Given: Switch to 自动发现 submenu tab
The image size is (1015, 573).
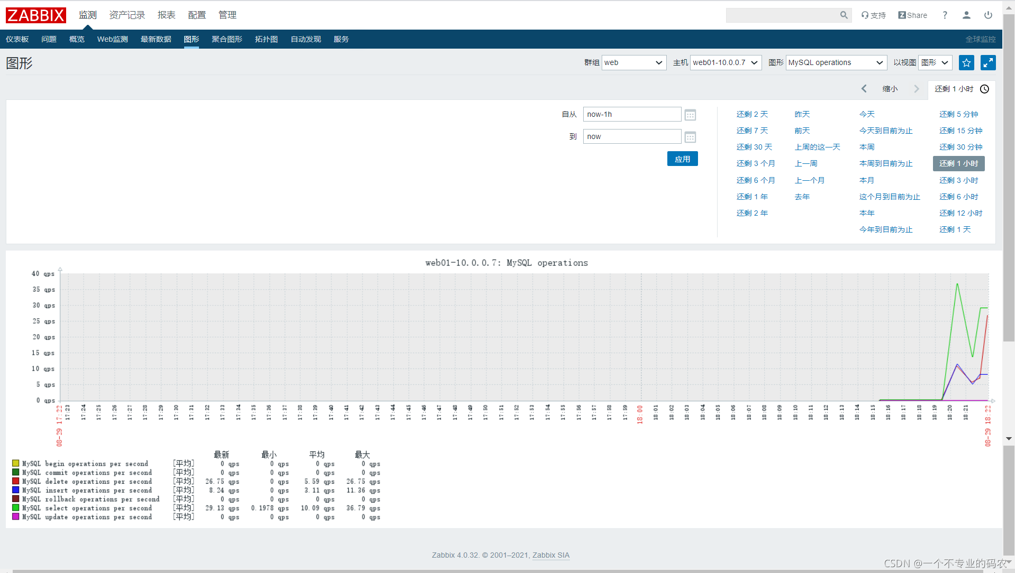Looking at the screenshot, I should (306, 39).
